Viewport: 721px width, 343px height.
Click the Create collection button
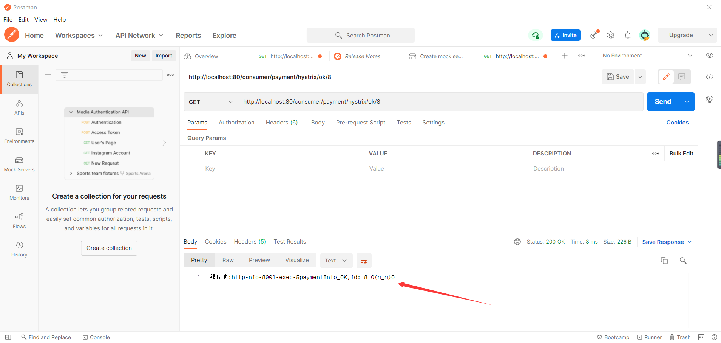109,248
